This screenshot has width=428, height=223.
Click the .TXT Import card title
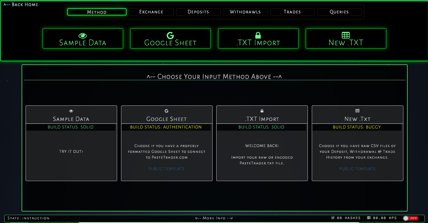[x=262, y=119]
